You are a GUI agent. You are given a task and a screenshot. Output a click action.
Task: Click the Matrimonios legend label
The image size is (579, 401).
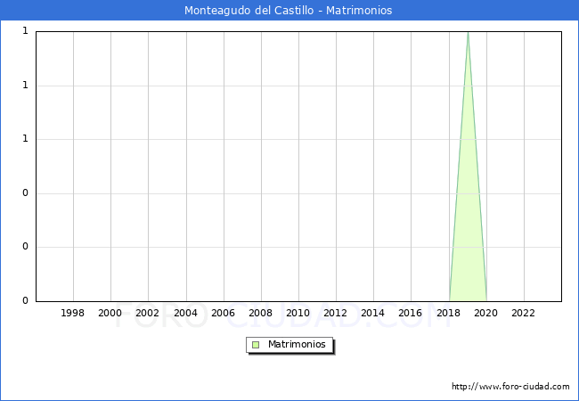click(x=297, y=344)
